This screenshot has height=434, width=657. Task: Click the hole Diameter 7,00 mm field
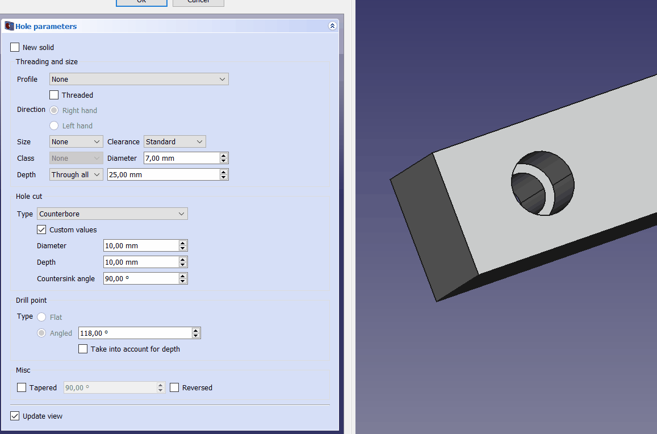click(x=182, y=158)
